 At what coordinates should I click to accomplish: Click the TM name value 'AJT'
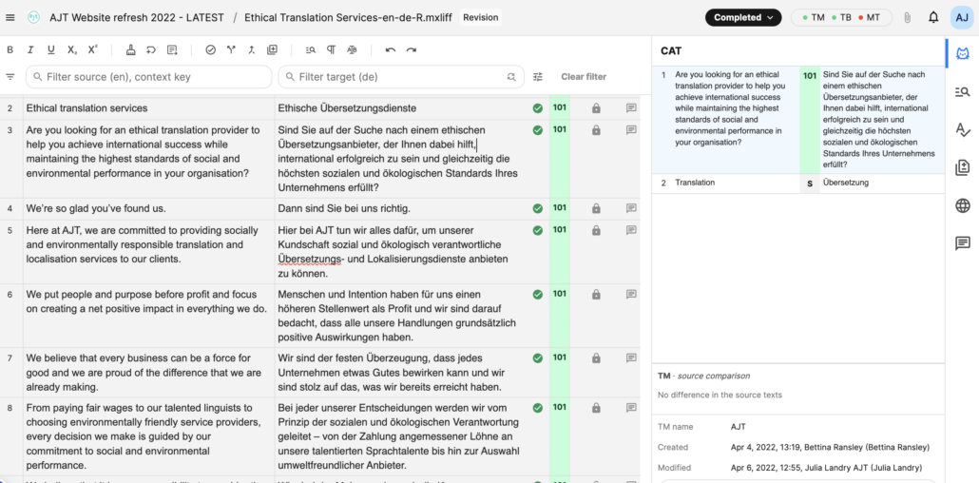pyautogui.click(x=738, y=427)
